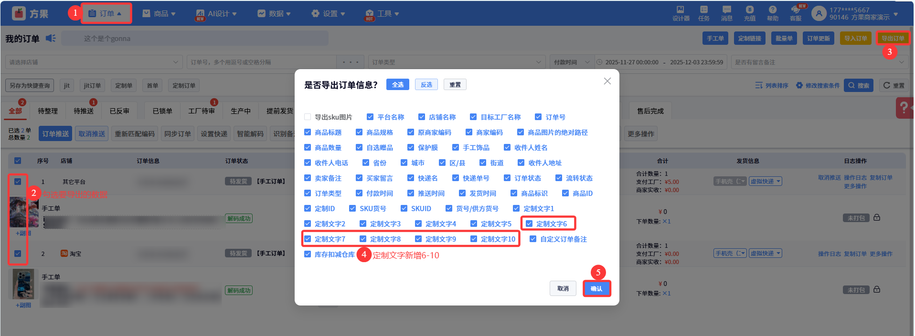Open the 设置 top menu
The image size is (915, 336).
coord(328,13)
